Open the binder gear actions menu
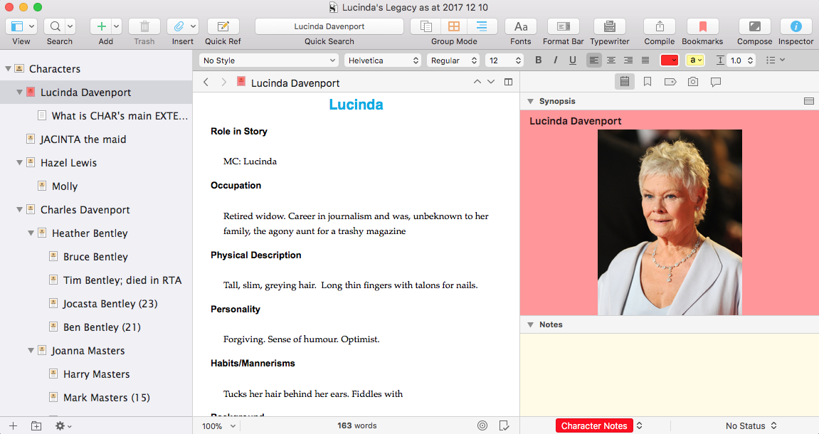 point(63,425)
